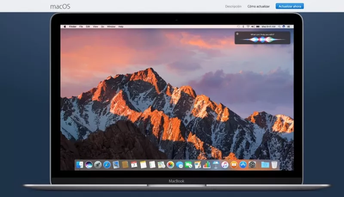Open Mail stamp icon in Dock
Screen dimensions: 344x197
(116, 165)
